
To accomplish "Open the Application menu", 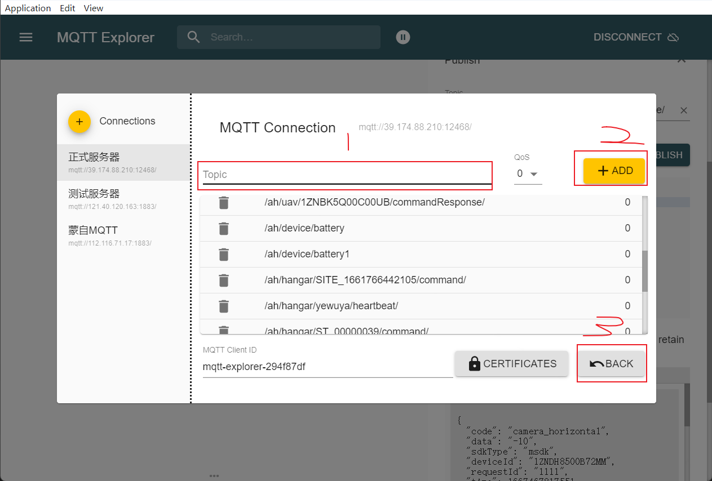I will [x=28, y=8].
